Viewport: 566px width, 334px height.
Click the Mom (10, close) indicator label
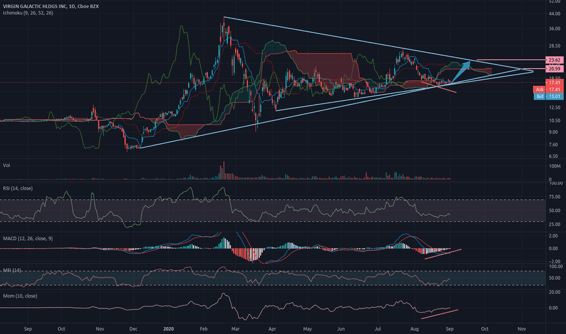[x=20, y=296]
